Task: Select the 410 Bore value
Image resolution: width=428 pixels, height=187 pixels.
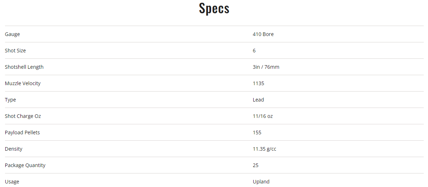Action: coord(263,34)
